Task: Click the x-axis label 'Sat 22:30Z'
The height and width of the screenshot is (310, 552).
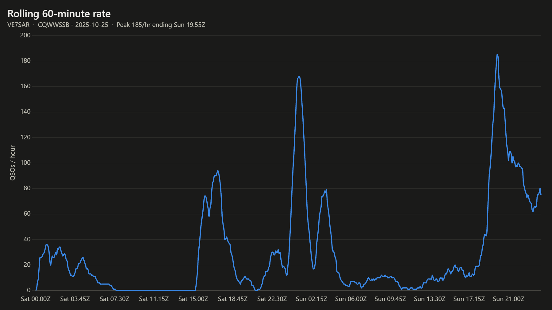Action: 272,299
